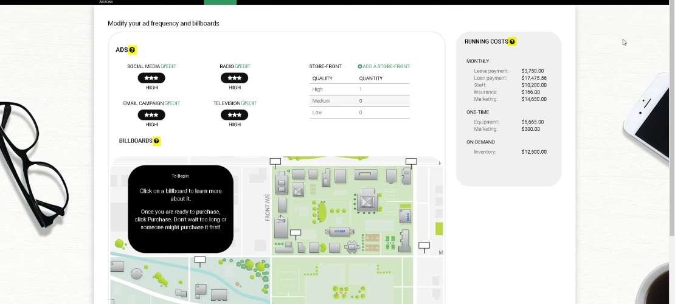Click the Email Campaign three-star rating badge

pos(151,115)
